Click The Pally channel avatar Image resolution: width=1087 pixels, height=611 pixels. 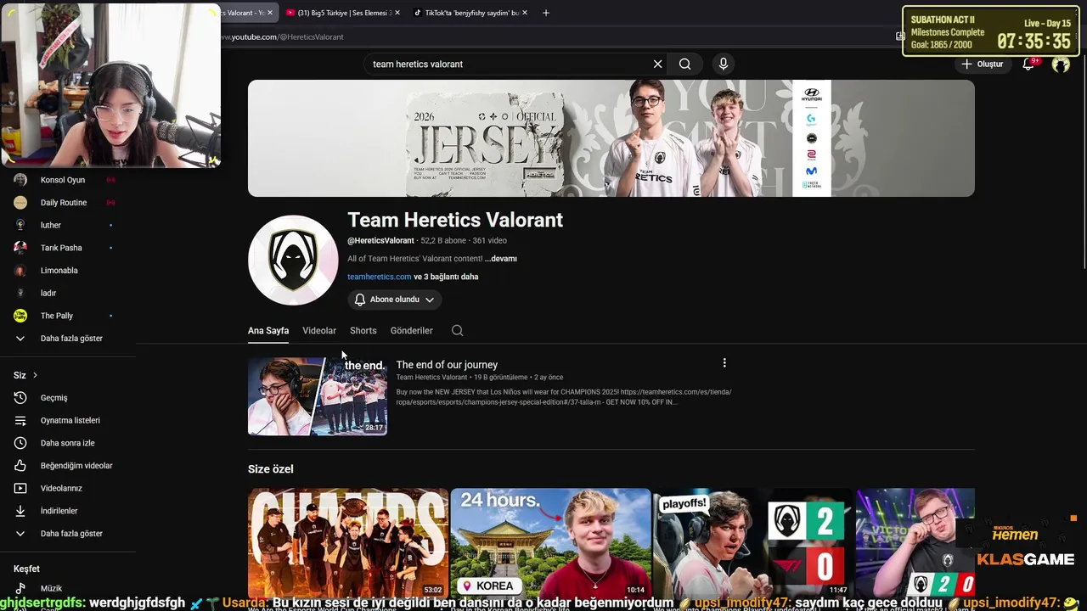[20, 316]
